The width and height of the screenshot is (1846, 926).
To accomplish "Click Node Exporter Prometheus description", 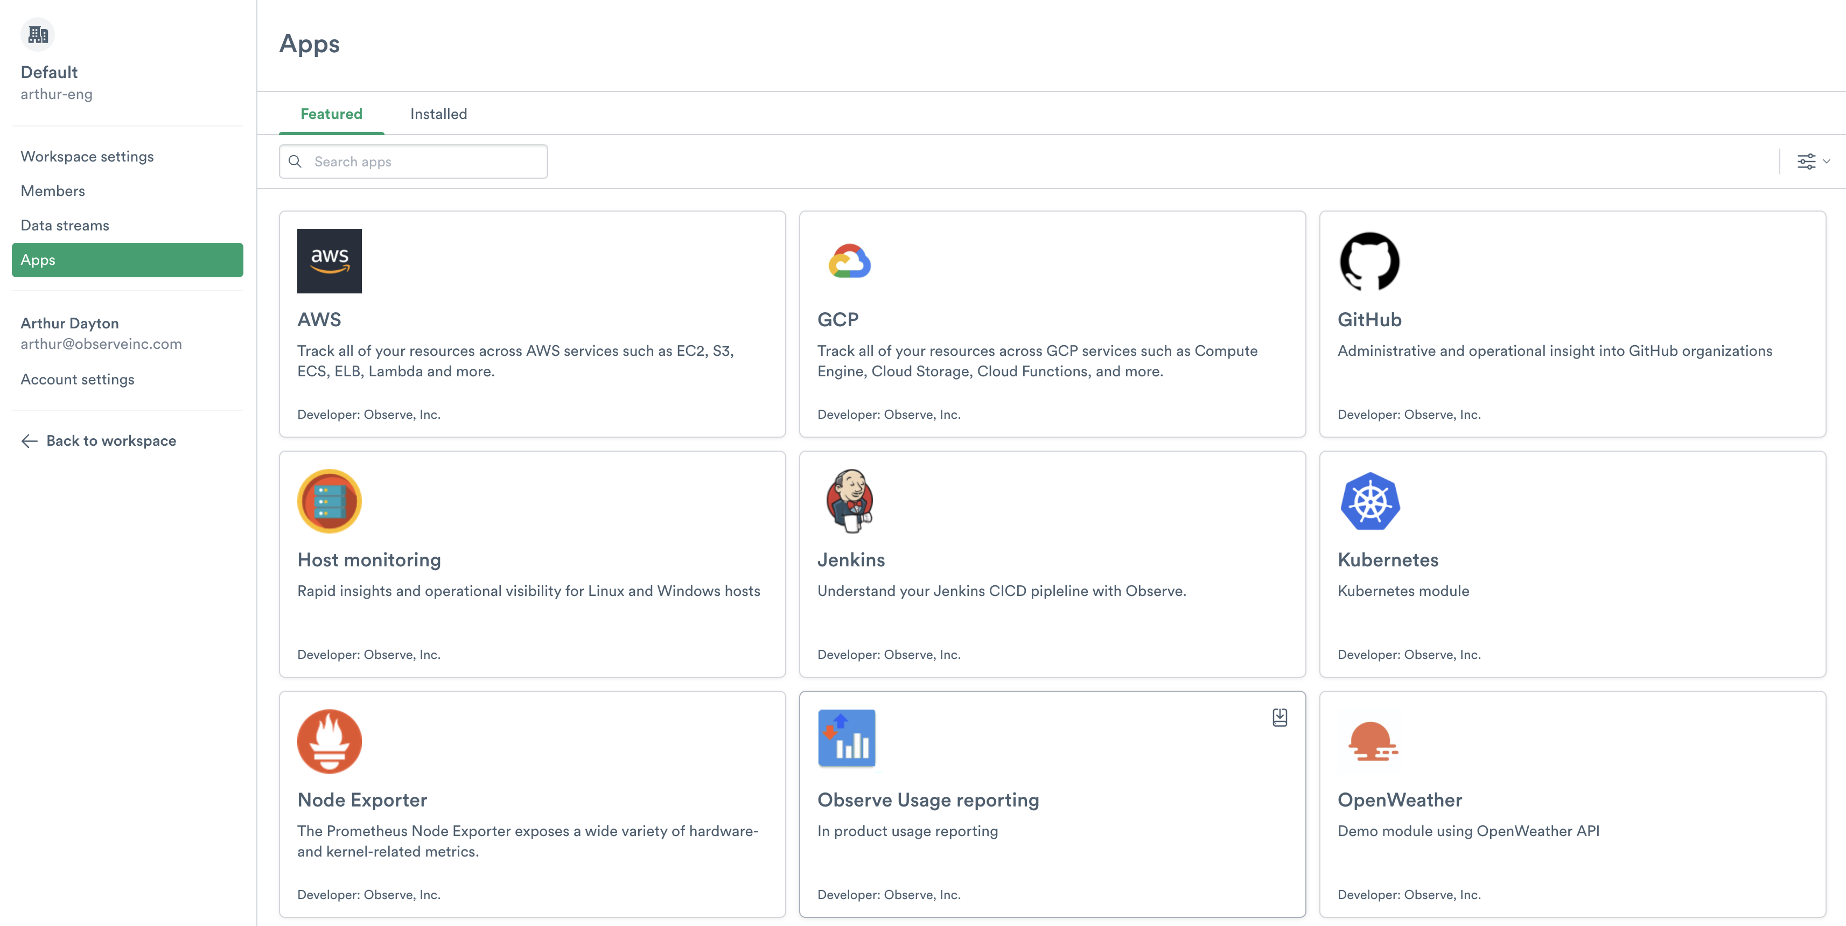I will point(527,841).
